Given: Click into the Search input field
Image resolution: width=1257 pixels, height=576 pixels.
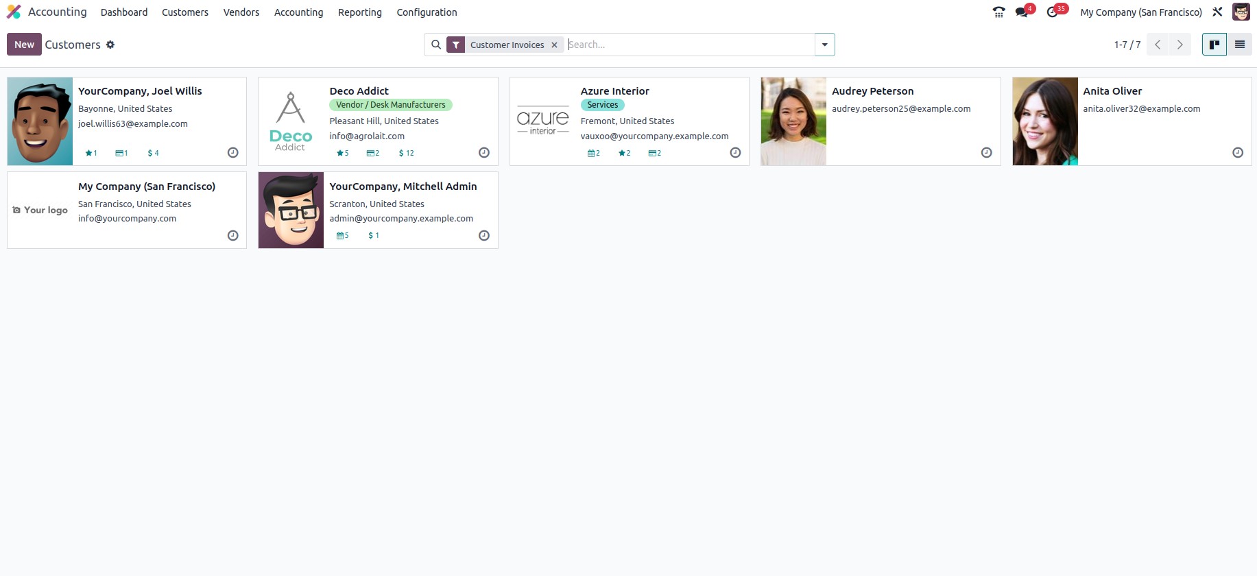Looking at the screenshot, I should 689,45.
